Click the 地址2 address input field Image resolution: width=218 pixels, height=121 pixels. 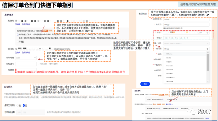tap(186, 38)
